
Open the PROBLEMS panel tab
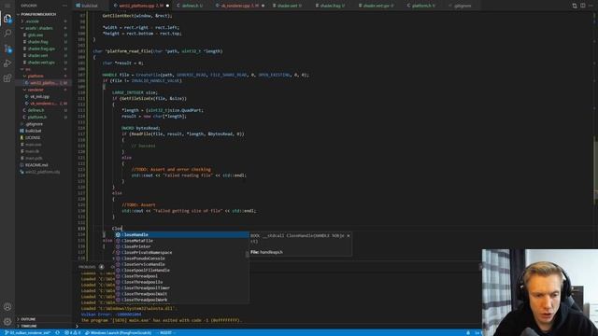[91, 267]
